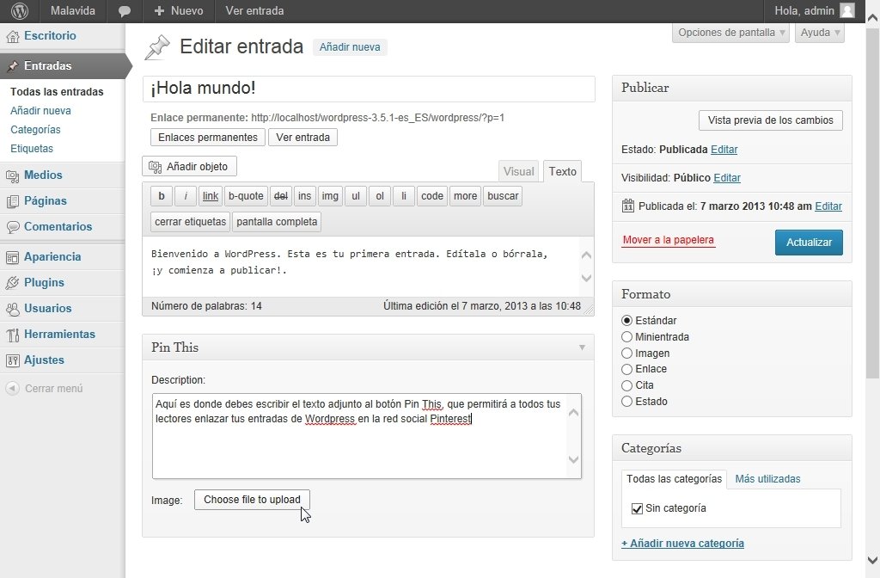Click the Entradas pushpin icon in sidebar

(12, 66)
